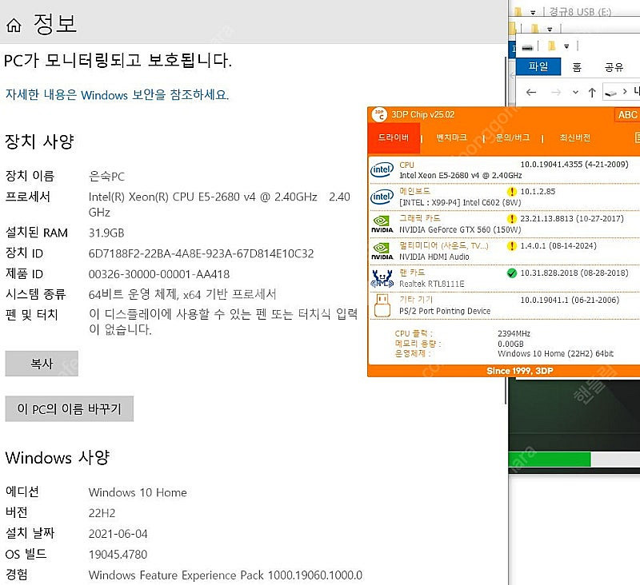Screen dimensions: 640x585
Task: Click the Since 1999, 3DP footer
Action: [519, 371]
